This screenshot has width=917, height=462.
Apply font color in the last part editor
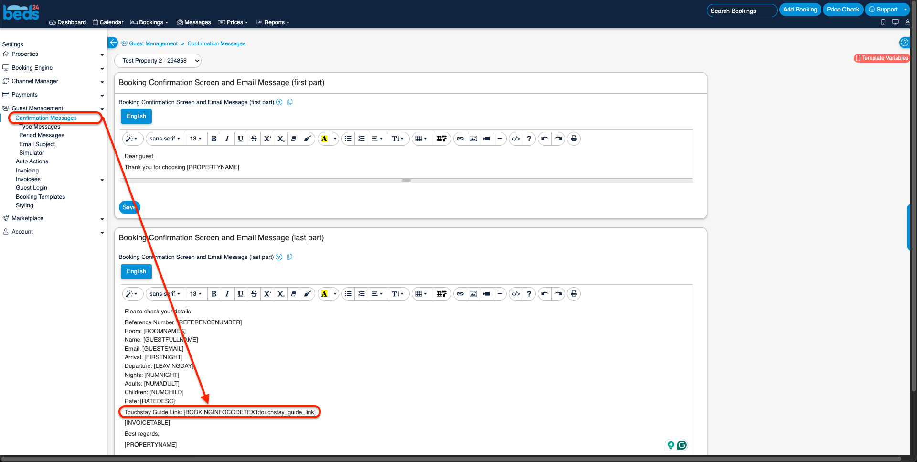pos(324,294)
